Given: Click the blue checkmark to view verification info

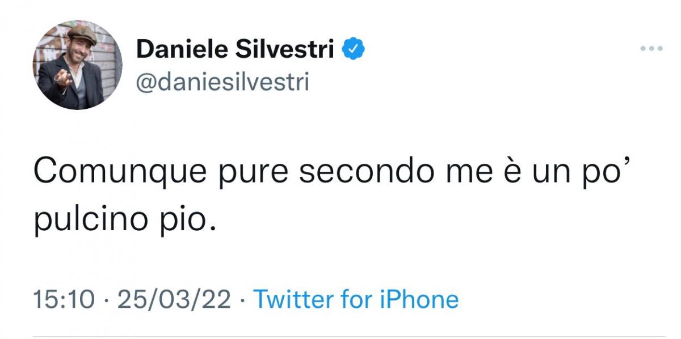Looking at the screenshot, I should click(x=352, y=48).
